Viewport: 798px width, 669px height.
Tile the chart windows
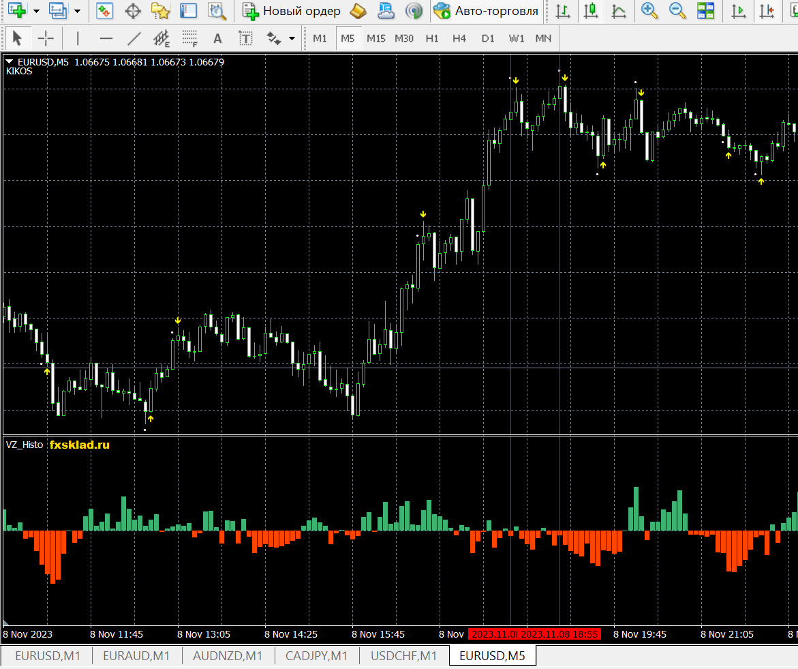705,11
